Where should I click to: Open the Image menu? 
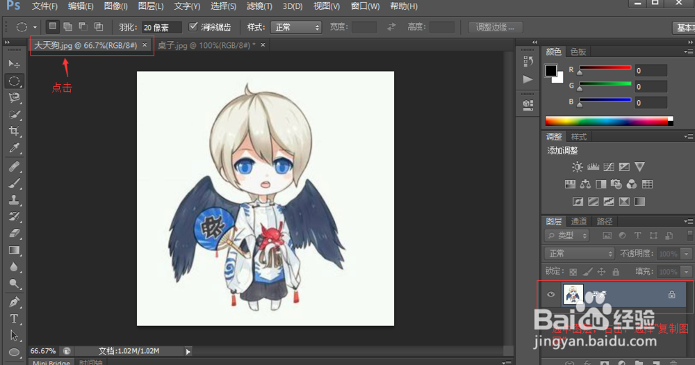pyautogui.click(x=115, y=6)
